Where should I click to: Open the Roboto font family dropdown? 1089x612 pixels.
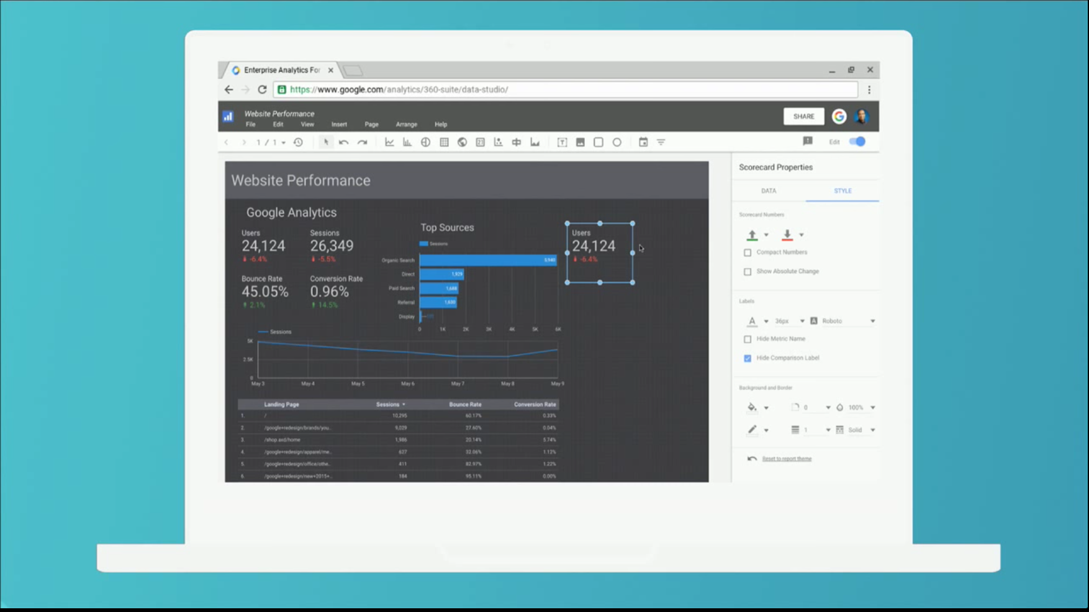[843, 321]
